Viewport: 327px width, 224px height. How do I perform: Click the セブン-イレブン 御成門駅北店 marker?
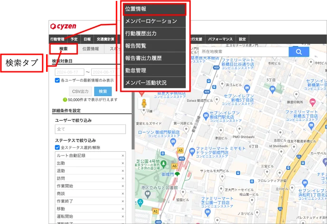pyautogui.click(x=206, y=116)
